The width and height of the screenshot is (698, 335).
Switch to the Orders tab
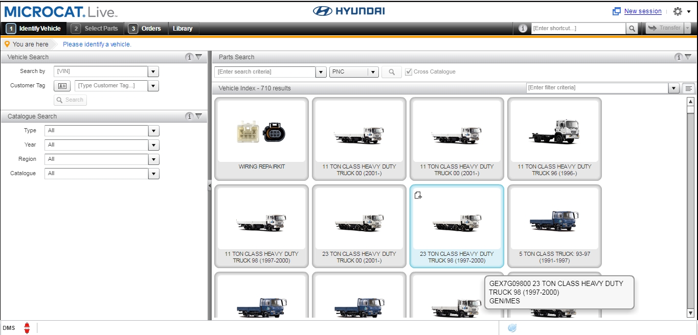tap(145, 29)
